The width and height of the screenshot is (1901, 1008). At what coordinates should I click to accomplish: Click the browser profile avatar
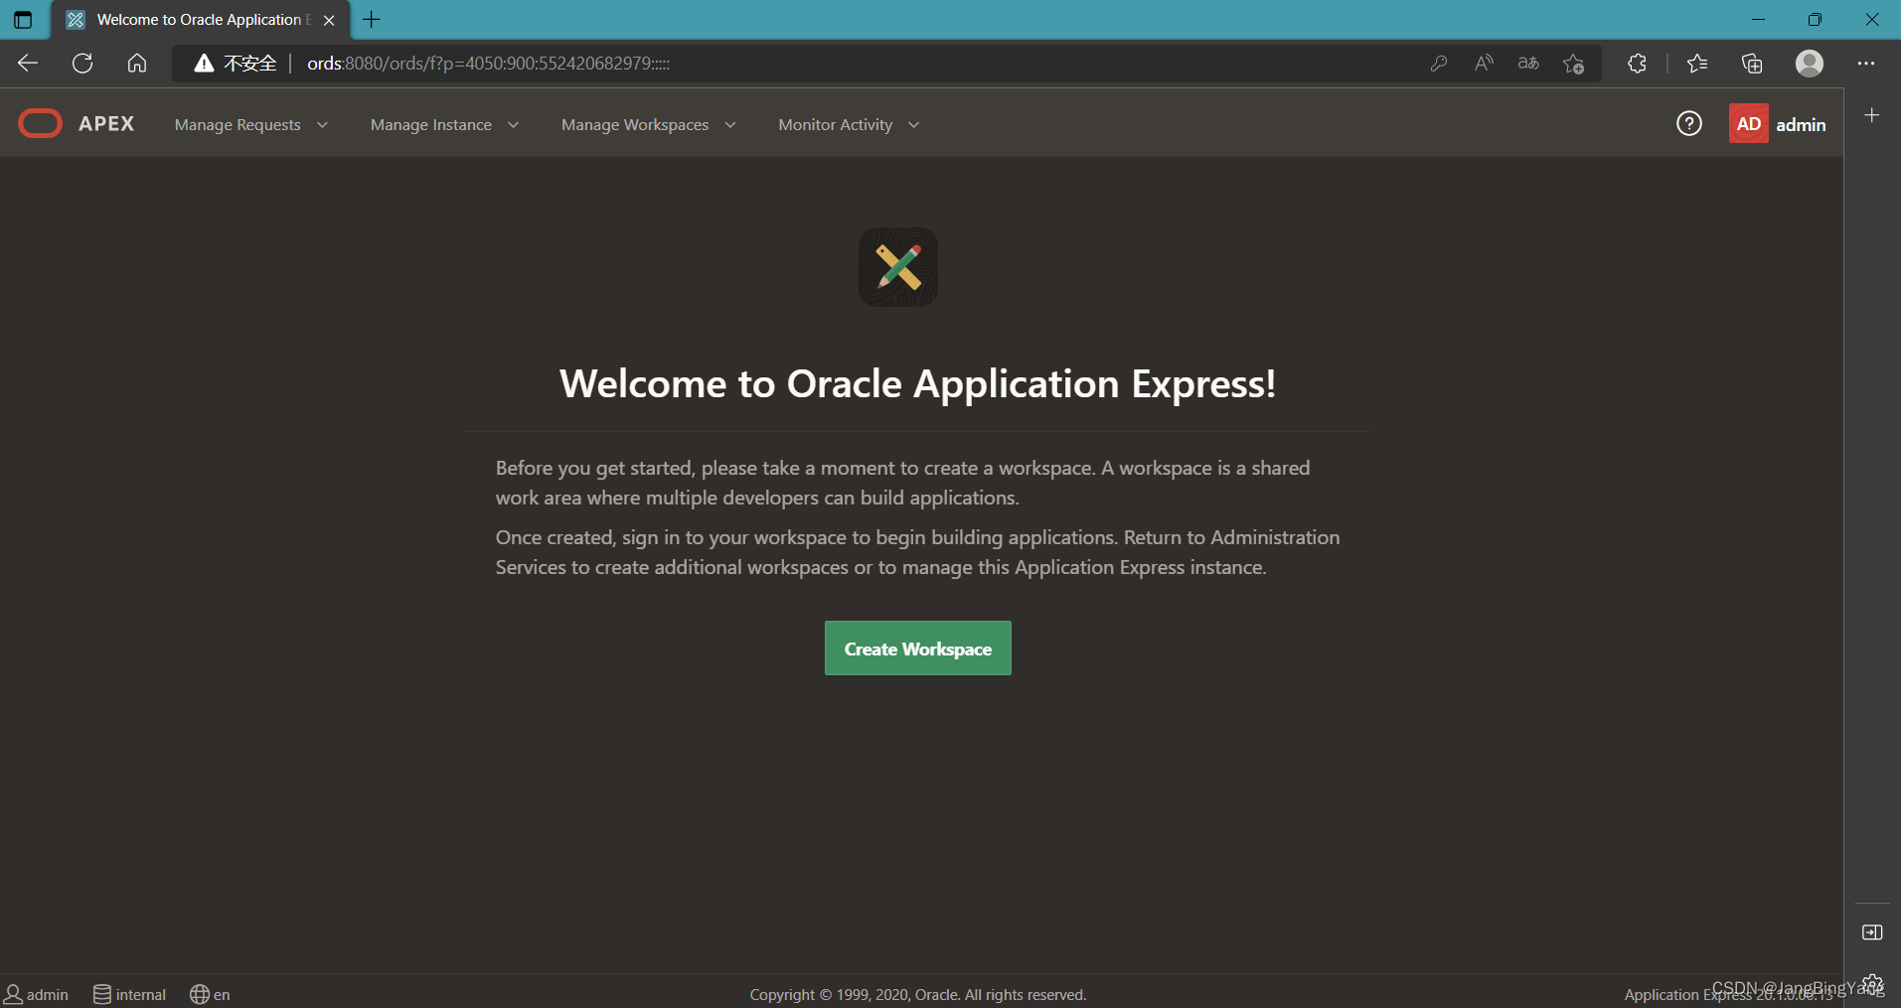click(x=1810, y=64)
